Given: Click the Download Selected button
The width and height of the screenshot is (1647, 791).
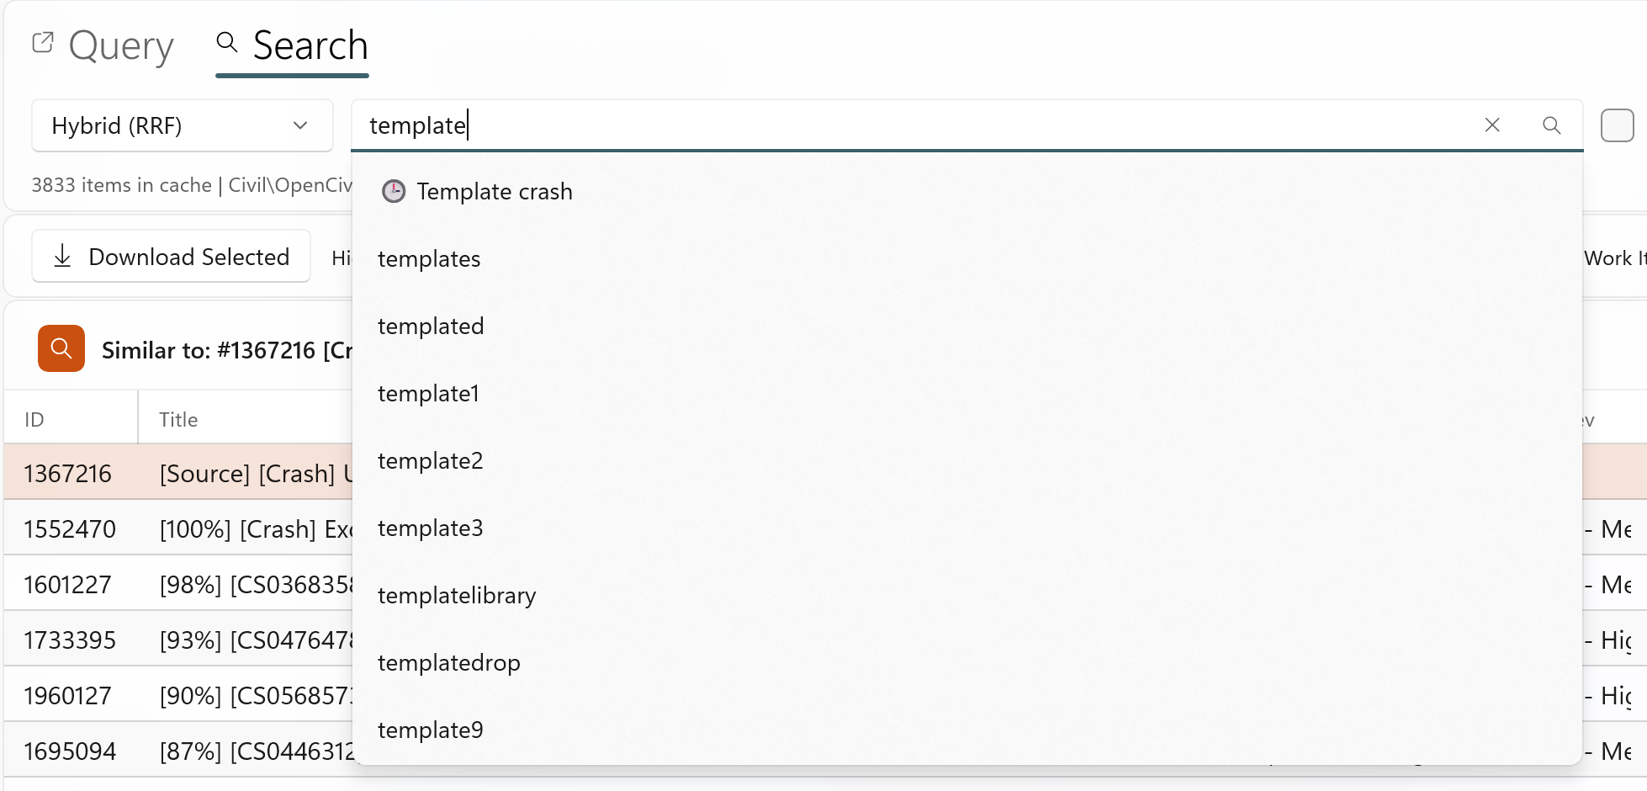Looking at the screenshot, I should [x=171, y=256].
